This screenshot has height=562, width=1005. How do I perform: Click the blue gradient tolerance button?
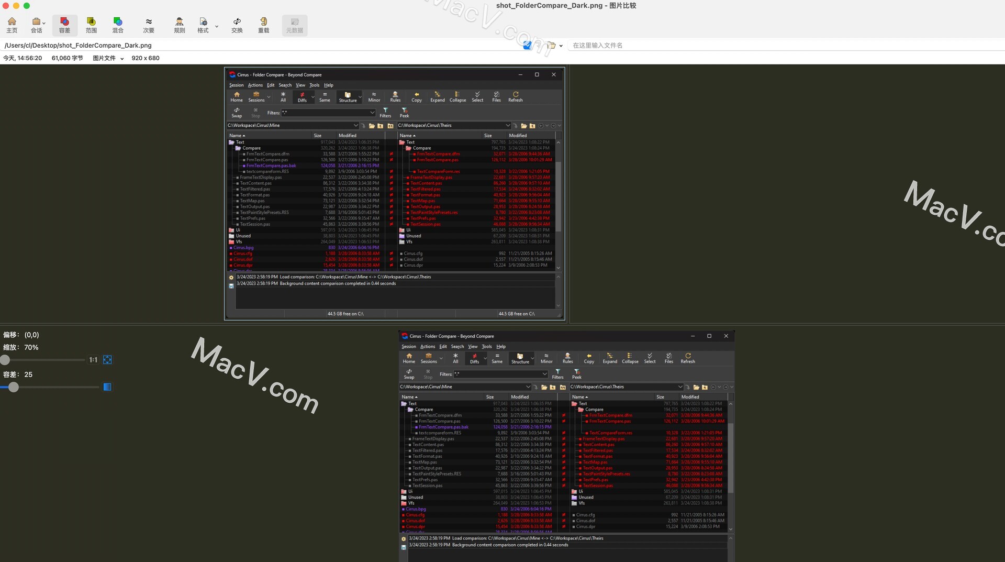tap(107, 387)
